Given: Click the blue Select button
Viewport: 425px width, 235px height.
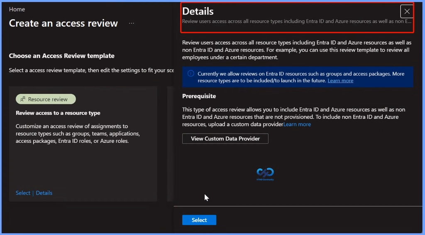Looking at the screenshot, I should pos(199,220).
